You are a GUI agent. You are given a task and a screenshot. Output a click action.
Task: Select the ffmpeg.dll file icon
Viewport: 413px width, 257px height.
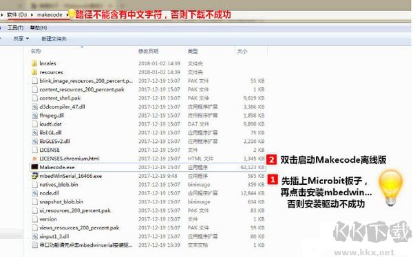pyautogui.click(x=34, y=115)
